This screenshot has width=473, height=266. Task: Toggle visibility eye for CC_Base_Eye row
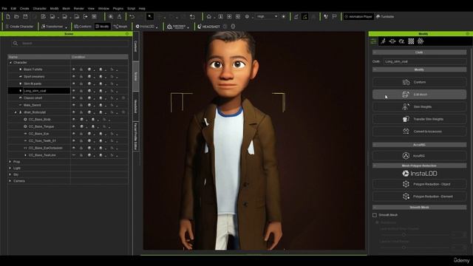(x=74, y=134)
